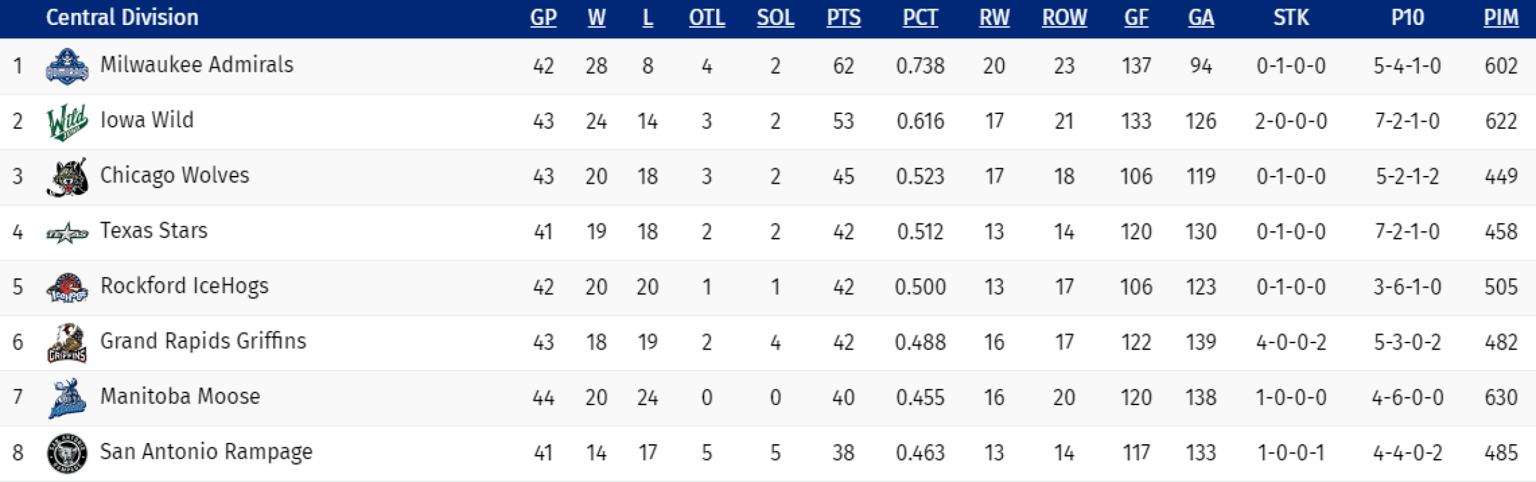The width and height of the screenshot is (1536, 482).
Task: Sort by the OTL column header
Action: 707,18
